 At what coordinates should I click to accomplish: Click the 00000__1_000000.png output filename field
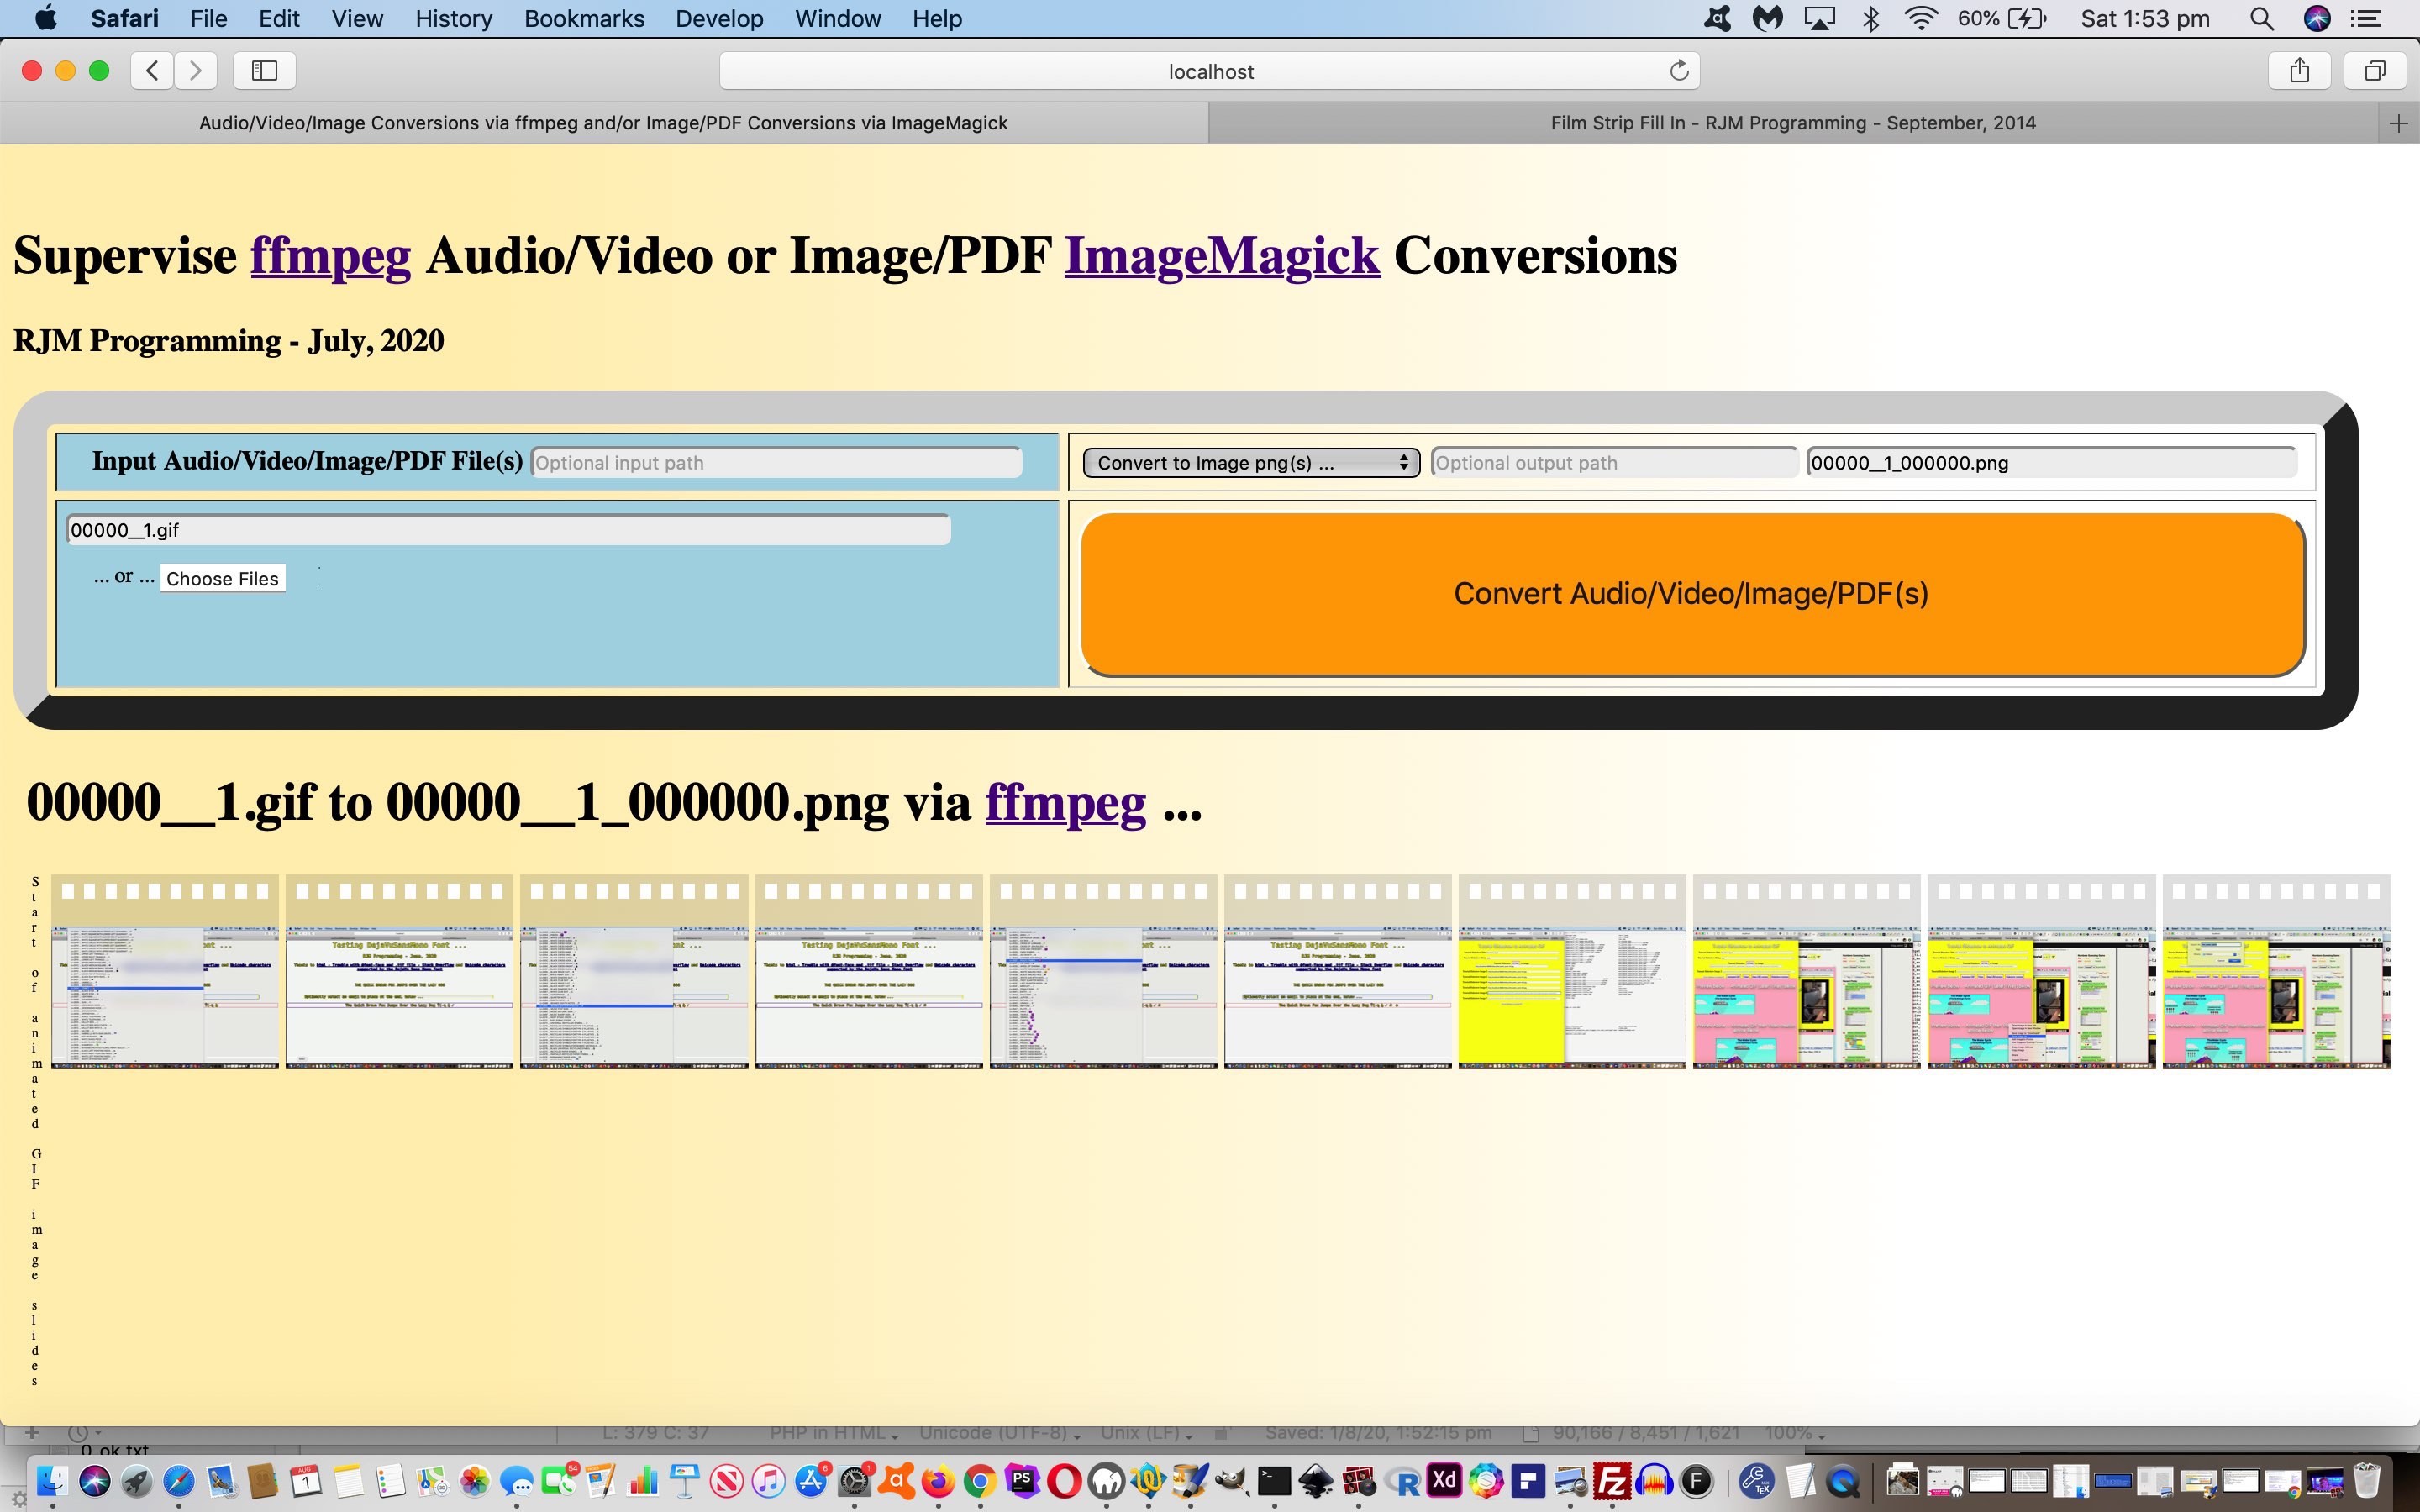(2051, 463)
